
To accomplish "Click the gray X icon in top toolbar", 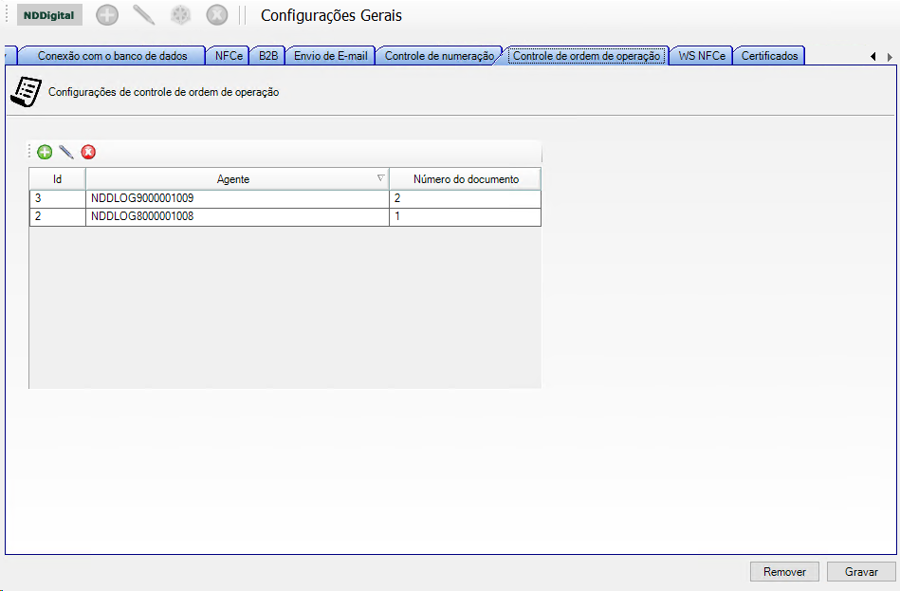I will point(217,15).
